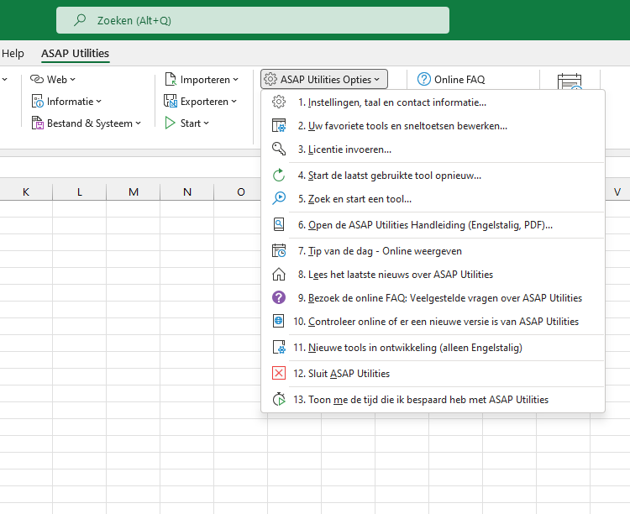Click the chevron at far left of ribbon
Image resolution: width=630 pixels, height=514 pixels.
pyautogui.click(x=4, y=80)
